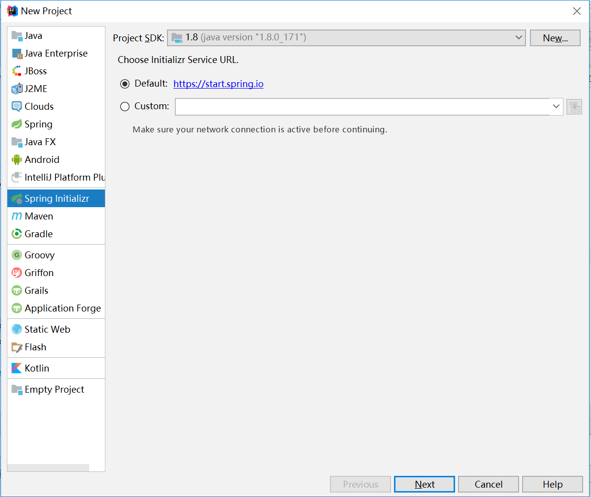Image resolution: width=591 pixels, height=497 pixels.
Task: Select the Clouds project type icon
Action: (x=17, y=106)
